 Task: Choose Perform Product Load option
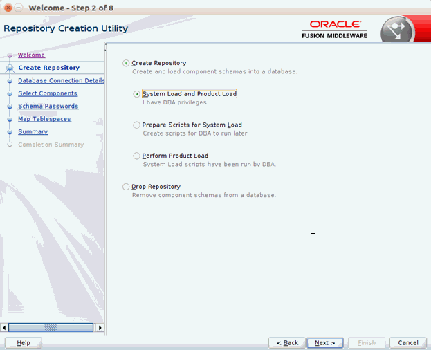136,156
